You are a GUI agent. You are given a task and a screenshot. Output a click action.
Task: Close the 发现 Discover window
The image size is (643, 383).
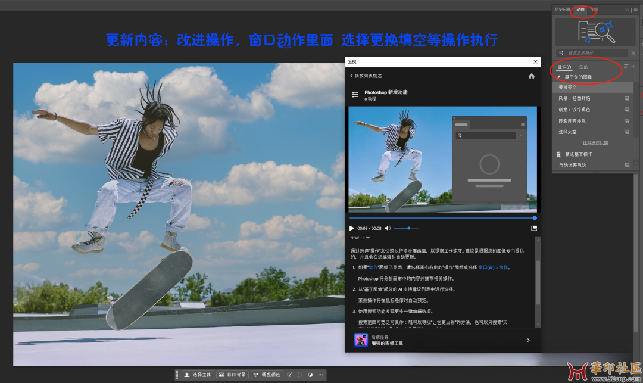pyautogui.click(x=535, y=62)
